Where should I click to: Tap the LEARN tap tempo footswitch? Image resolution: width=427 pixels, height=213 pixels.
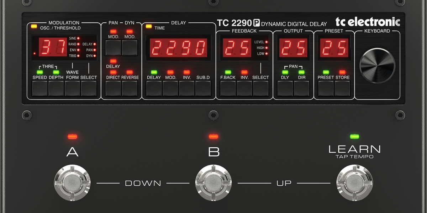point(354,183)
